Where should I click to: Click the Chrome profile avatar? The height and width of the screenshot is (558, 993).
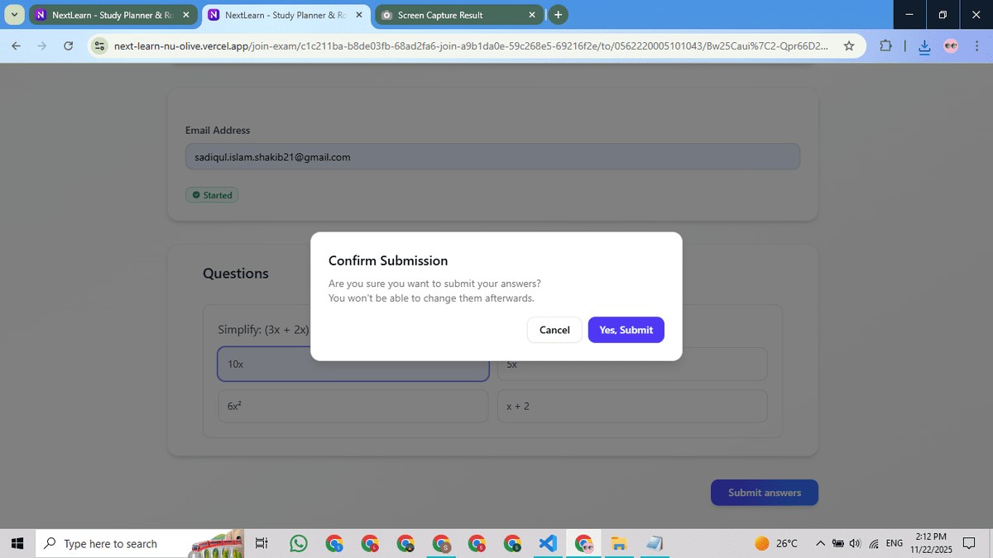point(951,46)
